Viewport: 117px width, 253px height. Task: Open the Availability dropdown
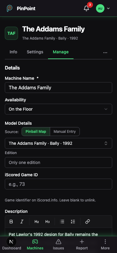click(58, 109)
